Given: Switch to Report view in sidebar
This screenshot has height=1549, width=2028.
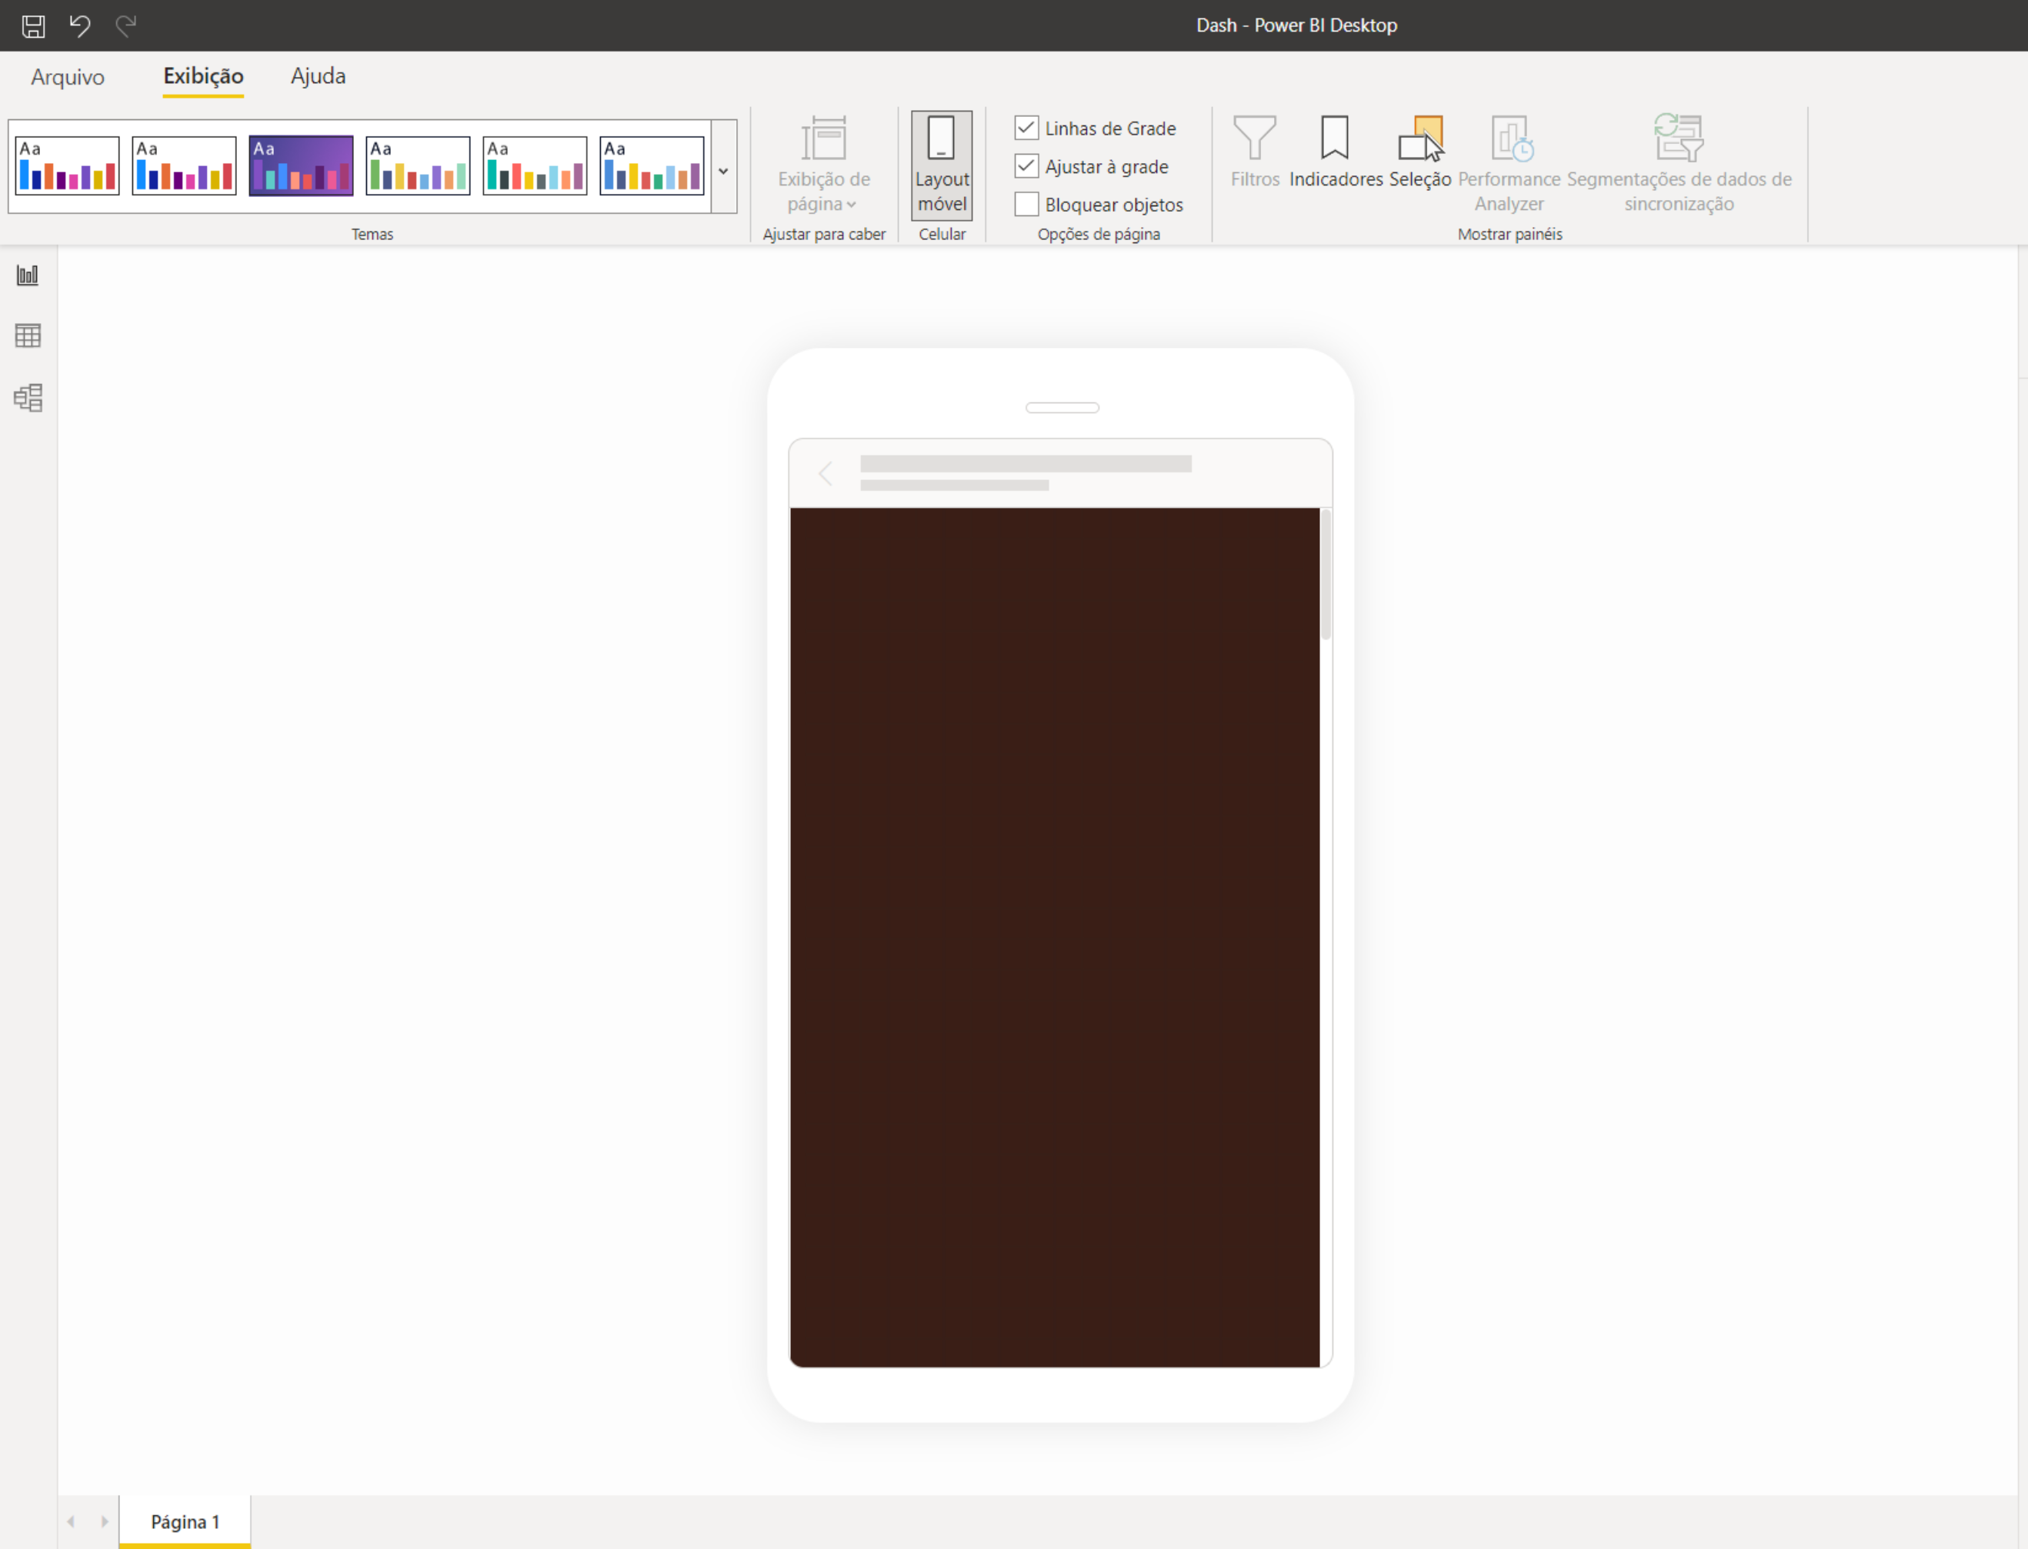Looking at the screenshot, I should [28, 275].
